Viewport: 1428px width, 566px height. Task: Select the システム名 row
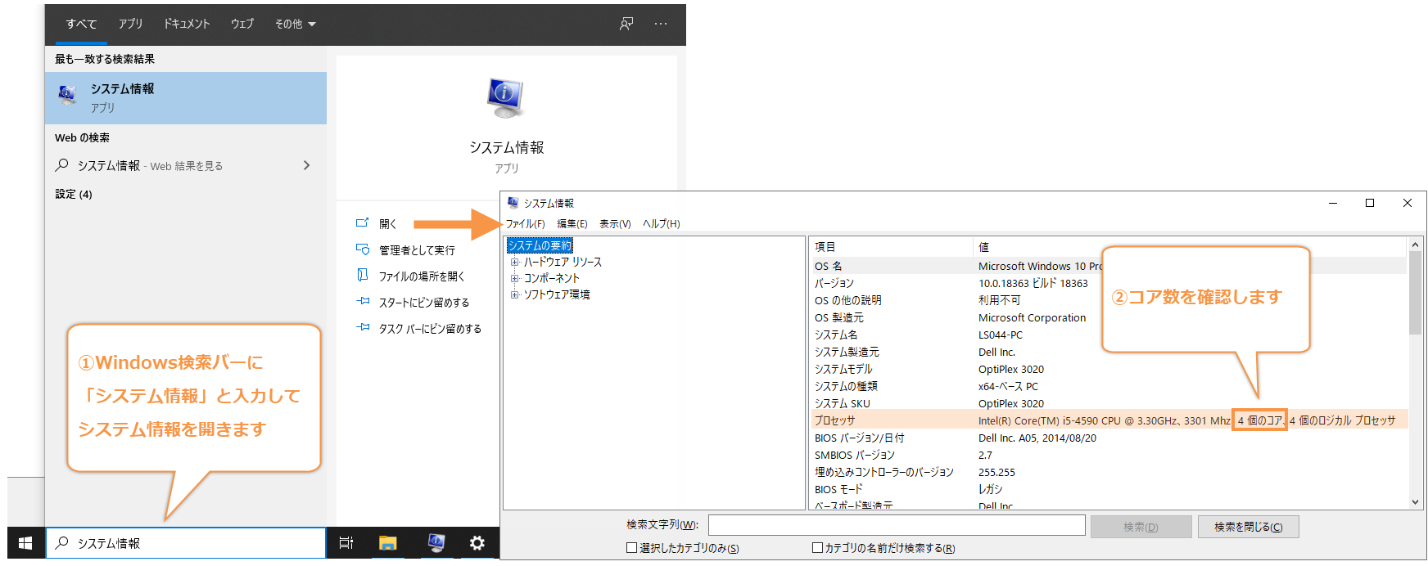(1109, 335)
